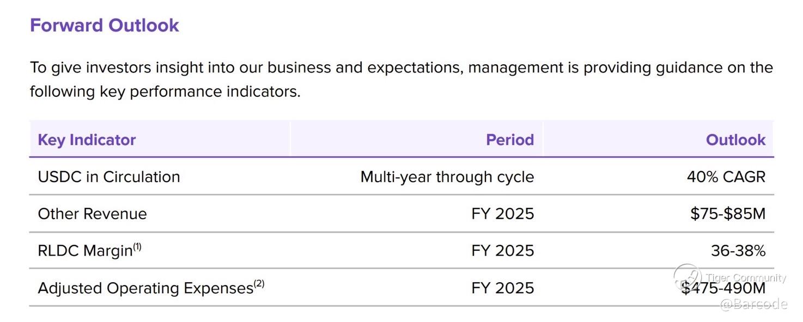Click FY 2025 in the RLDC Margin row
The width and height of the screenshot is (803, 322).
[502, 251]
